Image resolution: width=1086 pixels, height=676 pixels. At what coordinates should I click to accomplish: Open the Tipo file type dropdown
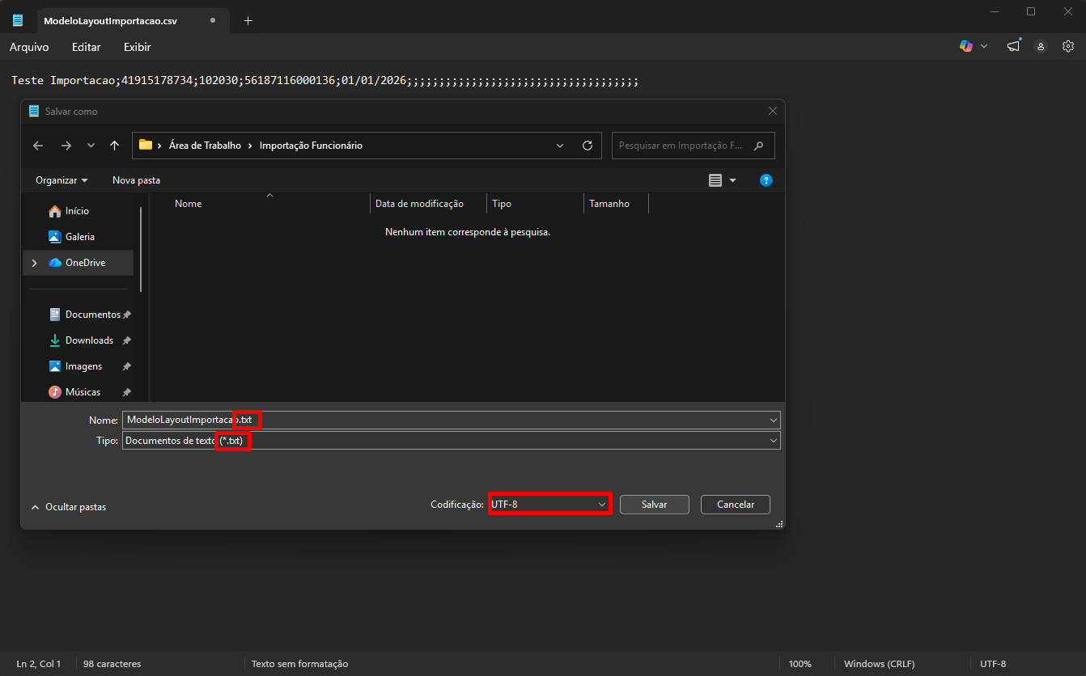pyautogui.click(x=452, y=441)
